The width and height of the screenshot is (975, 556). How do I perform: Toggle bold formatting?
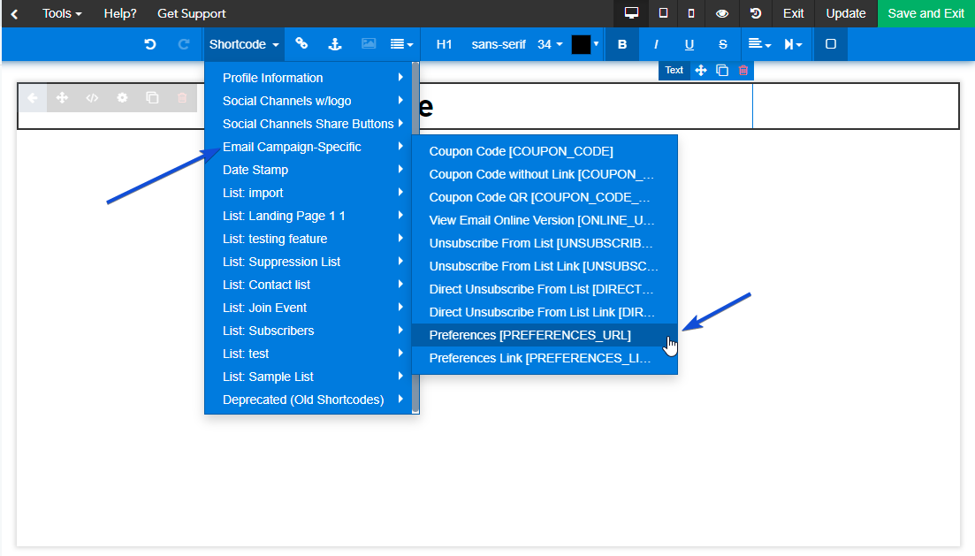click(x=622, y=44)
